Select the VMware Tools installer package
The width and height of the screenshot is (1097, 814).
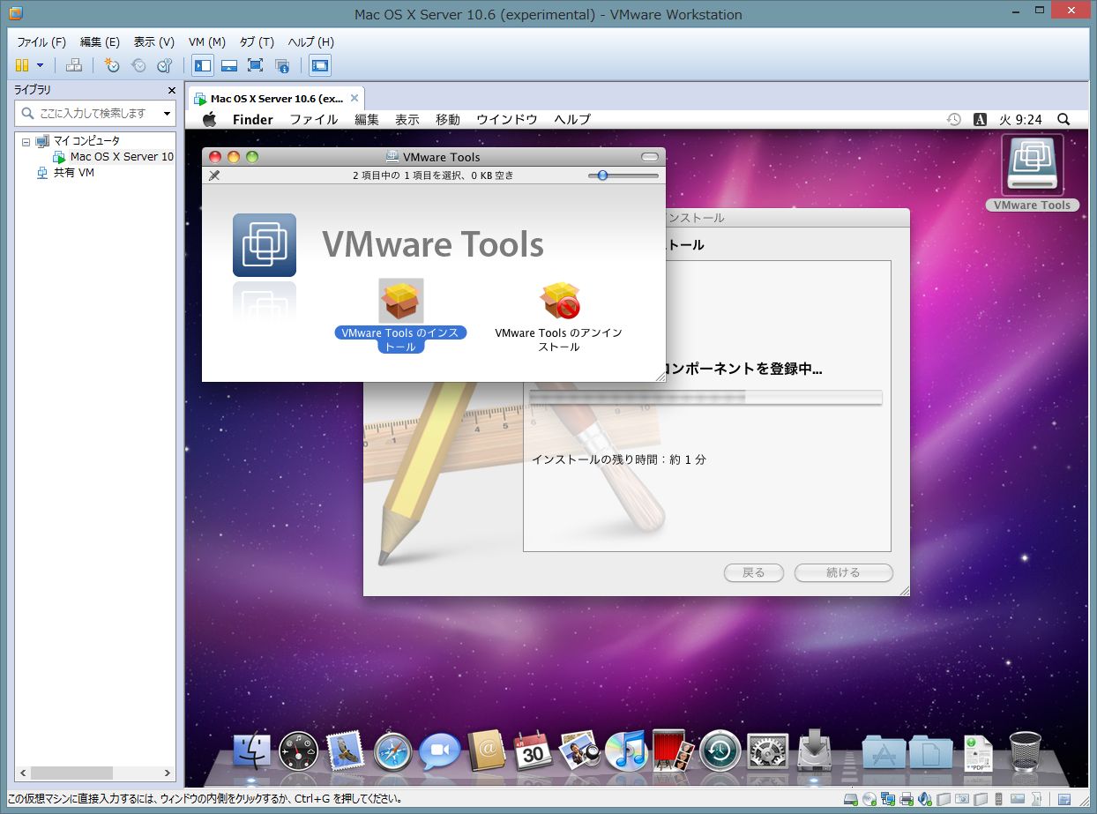(400, 301)
